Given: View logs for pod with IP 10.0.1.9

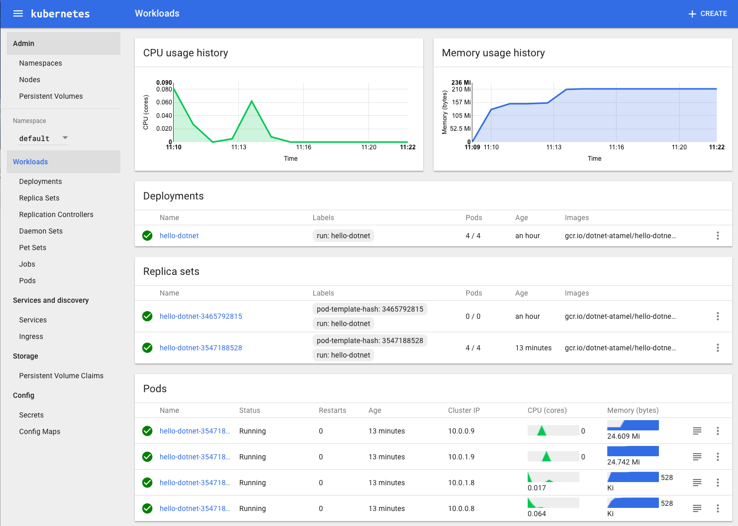Looking at the screenshot, I should tap(697, 457).
